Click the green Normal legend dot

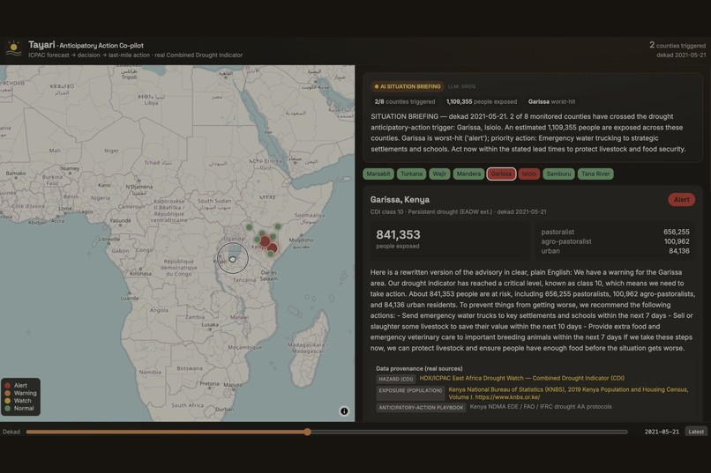pyautogui.click(x=8, y=409)
